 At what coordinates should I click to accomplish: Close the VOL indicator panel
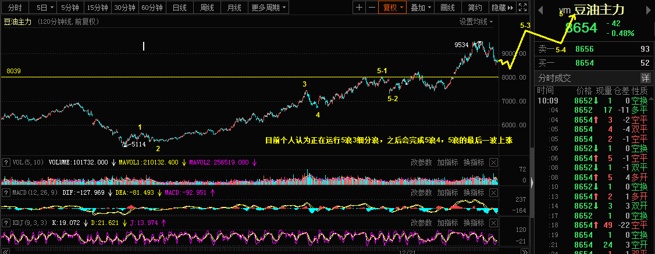(493, 162)
